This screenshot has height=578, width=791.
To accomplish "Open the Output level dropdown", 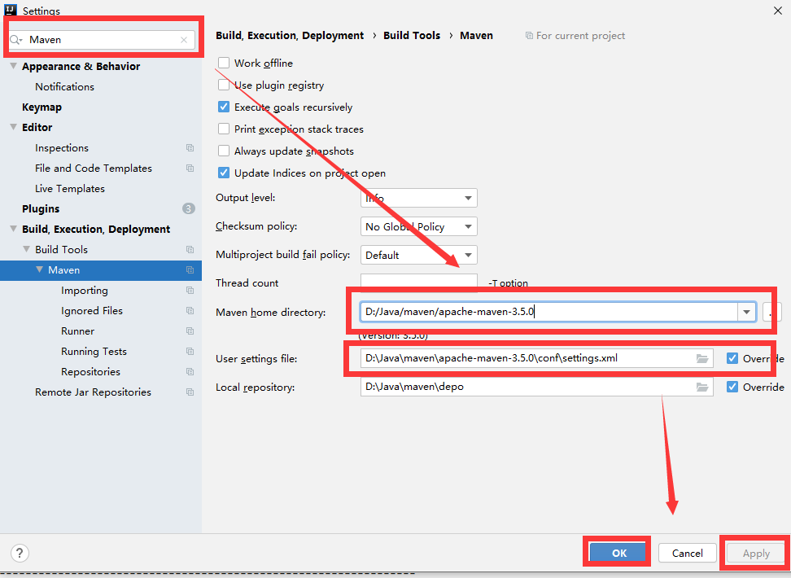I will 419,198.
